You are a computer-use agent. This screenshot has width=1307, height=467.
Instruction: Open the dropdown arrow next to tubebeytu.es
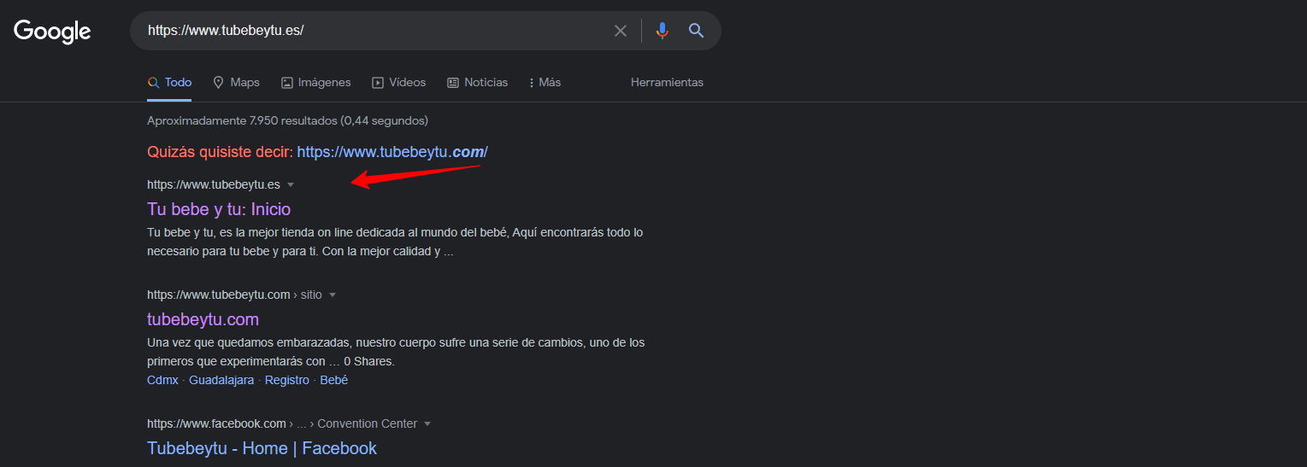click(291, 184)
